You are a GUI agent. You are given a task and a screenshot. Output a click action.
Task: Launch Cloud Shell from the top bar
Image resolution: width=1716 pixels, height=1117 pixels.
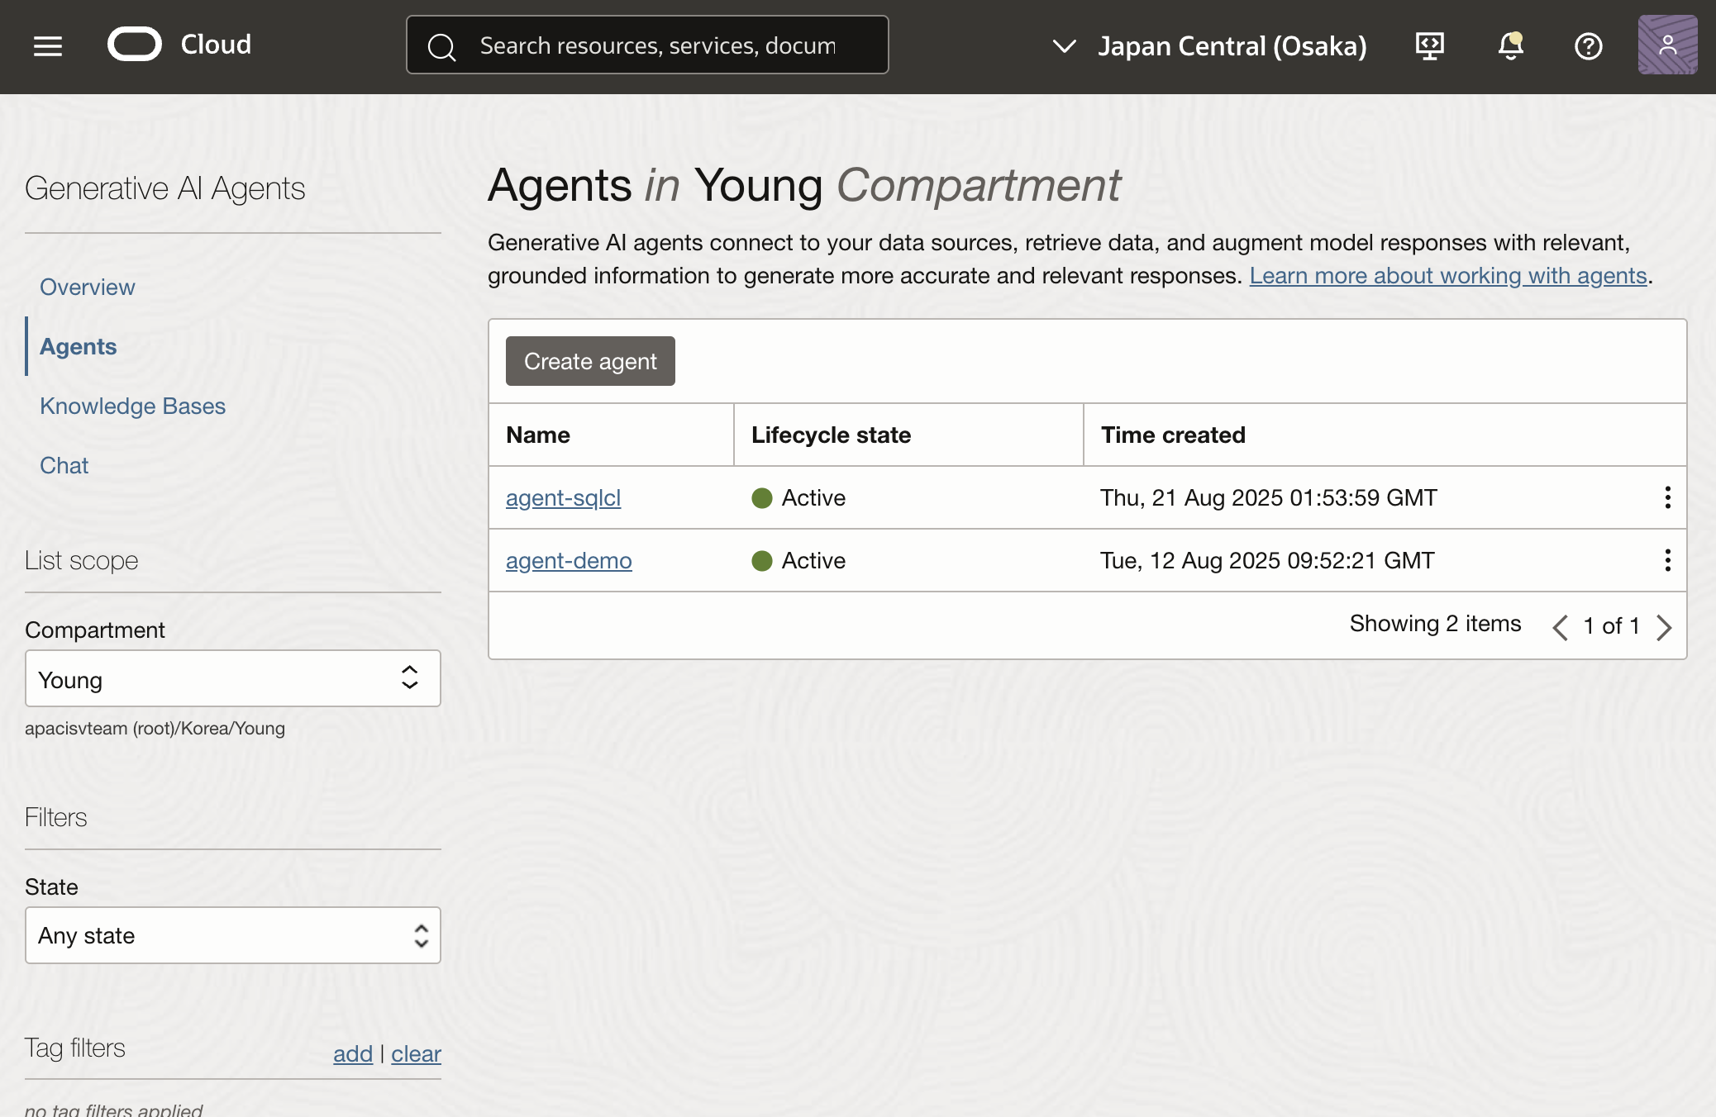tap(1429, 45)
